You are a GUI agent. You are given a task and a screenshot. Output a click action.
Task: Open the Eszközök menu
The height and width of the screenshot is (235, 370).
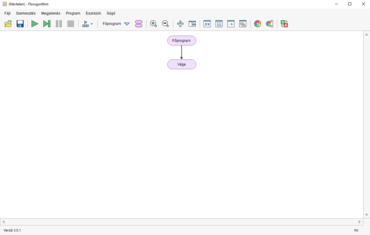point(93,13)
